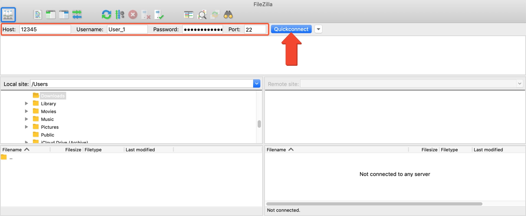526x216 pixels.
Task: Focus the Username input field
Action: click(x=127, y=29)
